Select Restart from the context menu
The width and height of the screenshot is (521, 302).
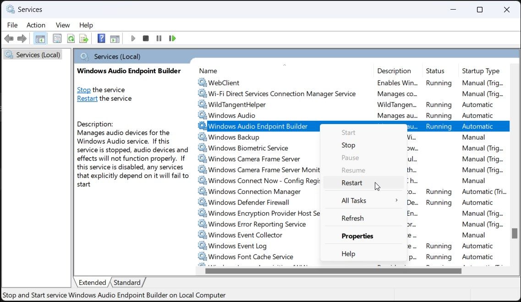pyautogui.click(x=351, y=183)
